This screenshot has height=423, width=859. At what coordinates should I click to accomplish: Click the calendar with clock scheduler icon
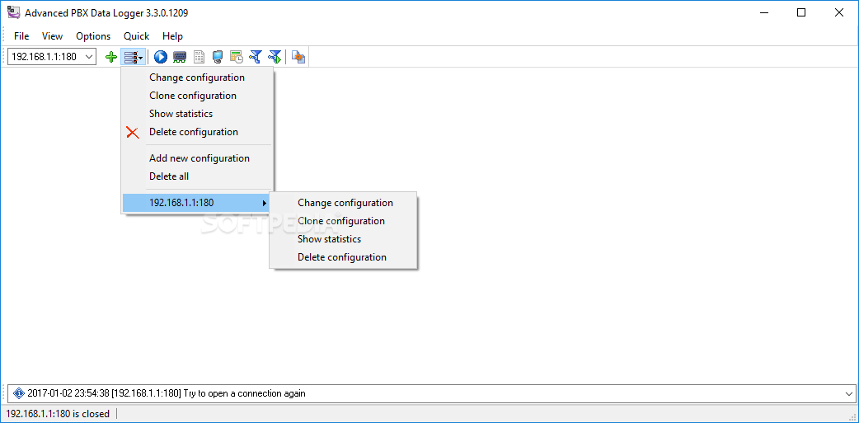tap(237, 56)
